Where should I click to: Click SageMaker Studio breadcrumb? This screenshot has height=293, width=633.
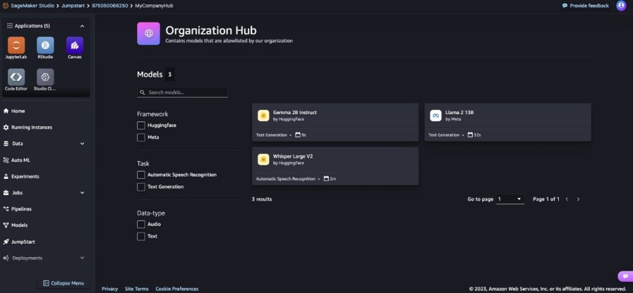(x=32, y=6)
